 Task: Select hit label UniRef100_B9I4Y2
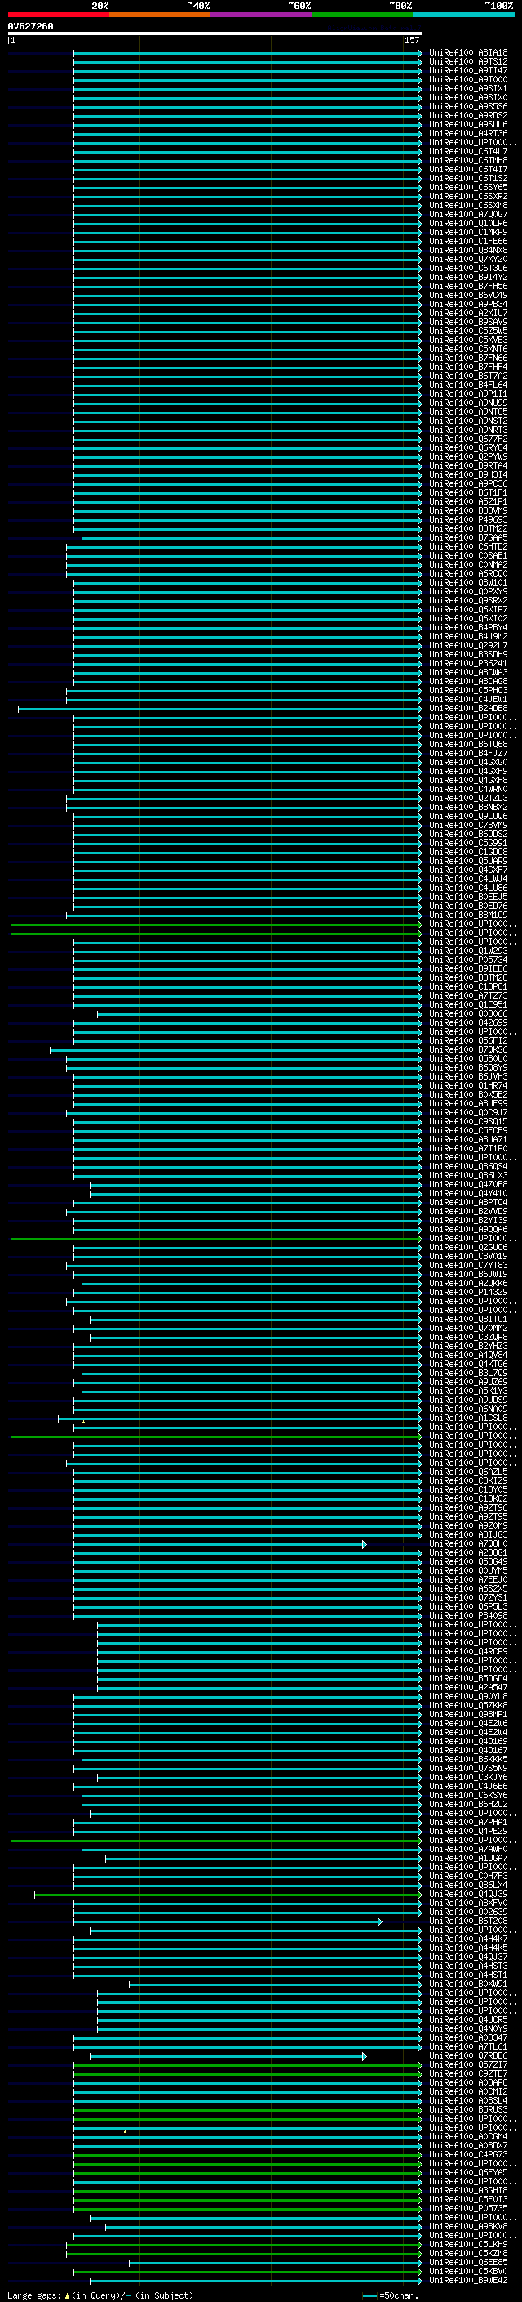click(x=467, y=277)
